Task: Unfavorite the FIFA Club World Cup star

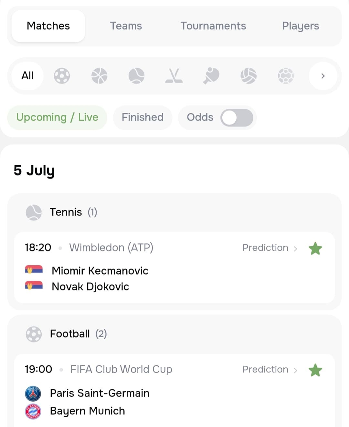Action: pyautogui.click(x=315, y=370)
